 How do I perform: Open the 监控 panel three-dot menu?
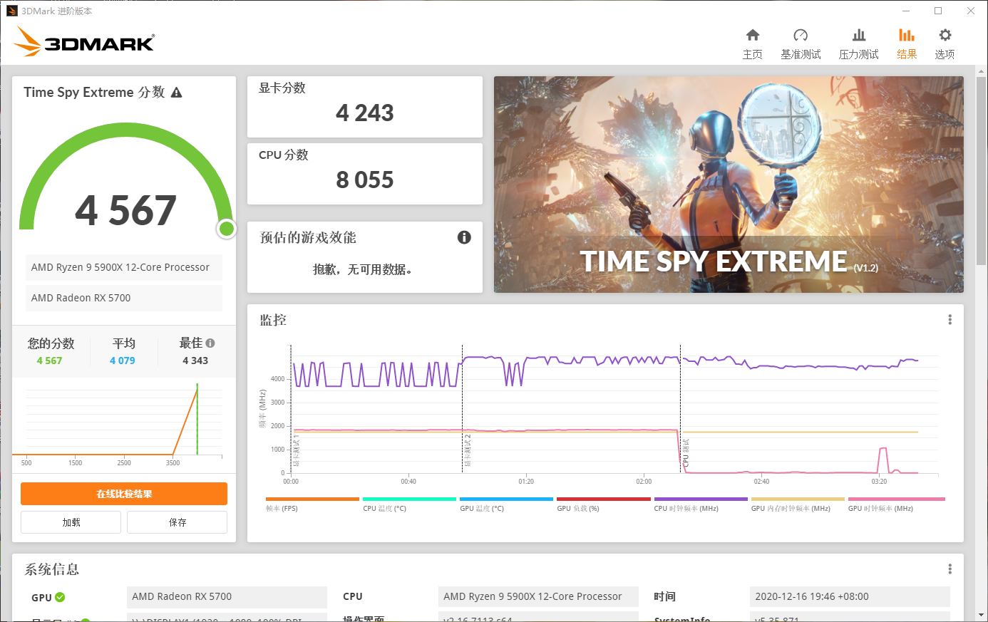coord(950,320)
